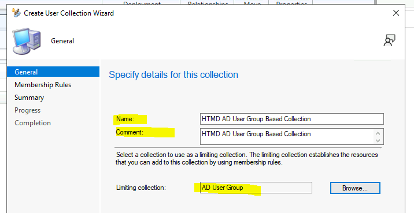Browse for a limiting collection
The image size is (414, 213).
[x=355, y=188]
